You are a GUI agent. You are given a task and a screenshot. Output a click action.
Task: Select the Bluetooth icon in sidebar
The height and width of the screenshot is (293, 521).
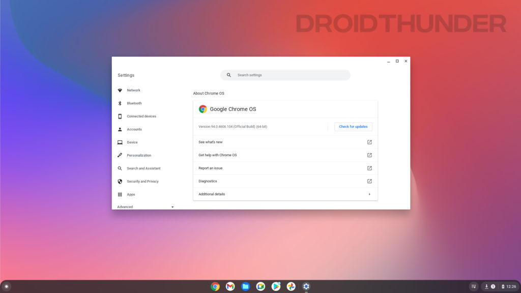tap(120, 103)
